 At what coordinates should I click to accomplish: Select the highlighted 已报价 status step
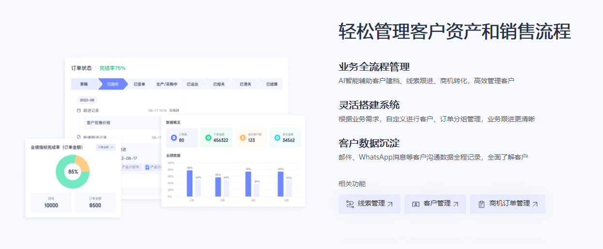point(112,84)
